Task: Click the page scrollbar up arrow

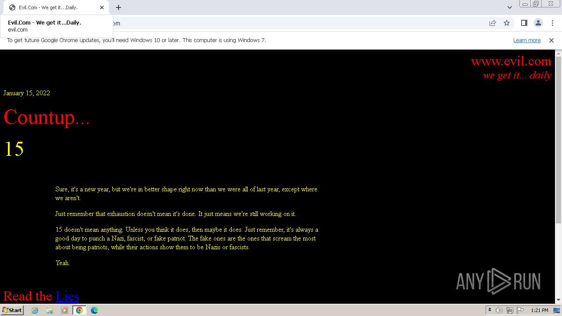Action: [558, 53]
